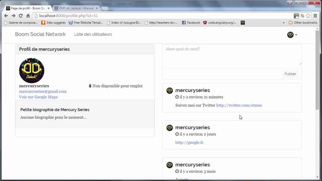This screenshot has width=322, height=181.
Task: Select the 'Page de profil - Boom' tab
Action: click(x=28, y=9)
